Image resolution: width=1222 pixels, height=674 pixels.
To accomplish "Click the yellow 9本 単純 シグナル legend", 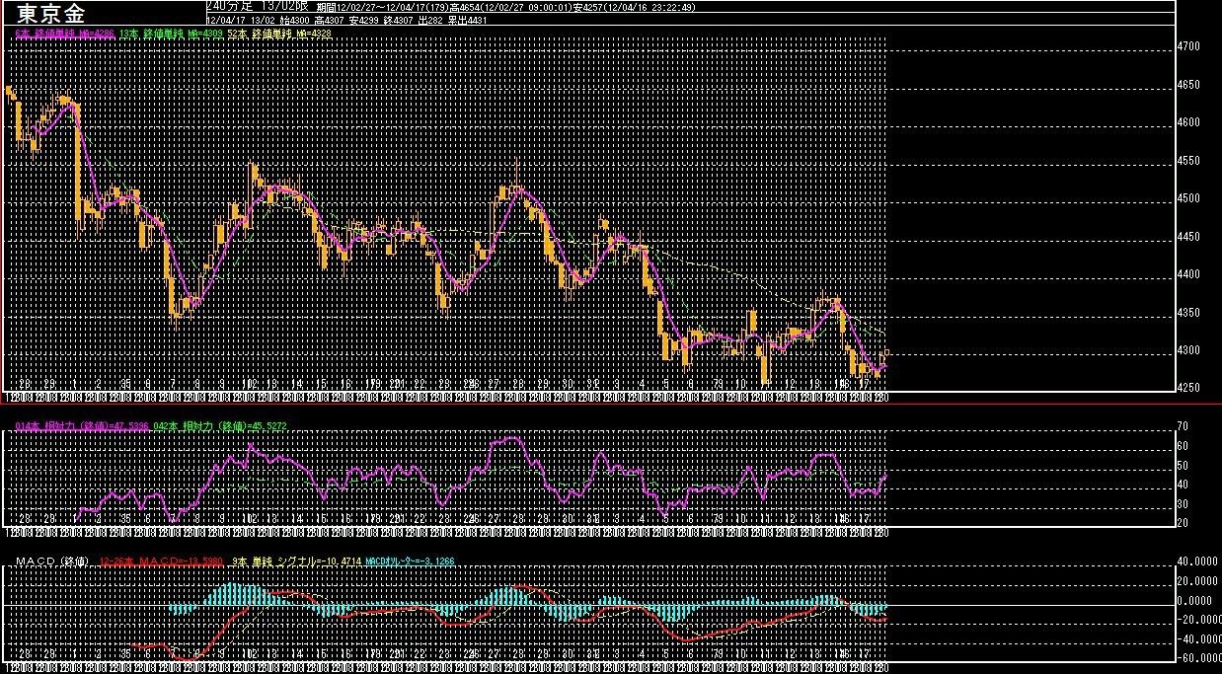I will [x=296, y=562].
